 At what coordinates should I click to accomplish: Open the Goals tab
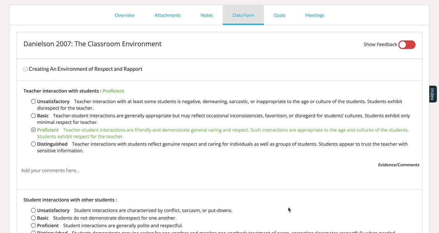(279, 15)
